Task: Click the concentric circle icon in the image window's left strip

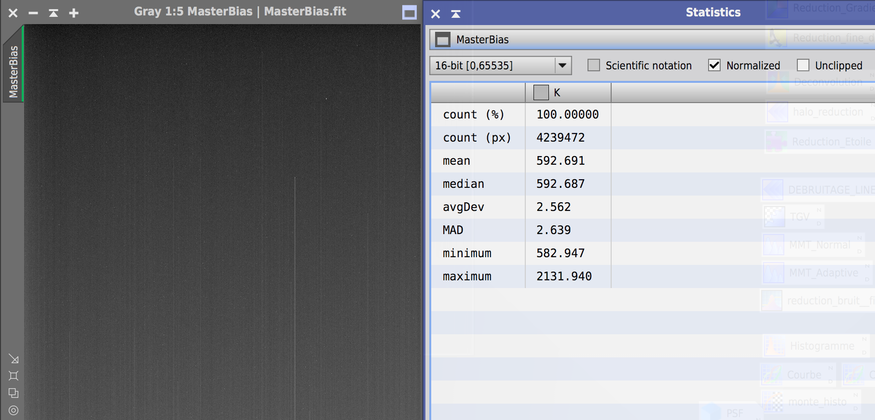Action: (x=14, y=410)
